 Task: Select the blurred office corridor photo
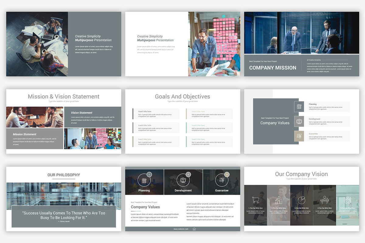(x=64, y=196)
